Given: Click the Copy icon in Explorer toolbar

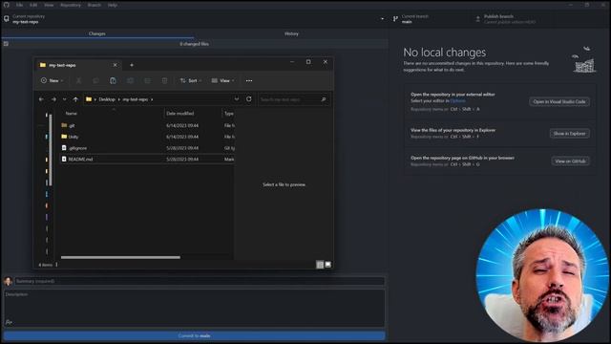Looking at the screenshot, I should click(95, 80).
